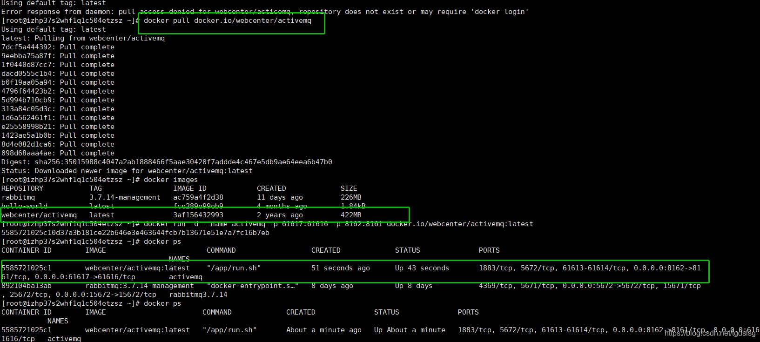
Task: Click the '51 seconds ago' created value
Action: tap(341, 268)
